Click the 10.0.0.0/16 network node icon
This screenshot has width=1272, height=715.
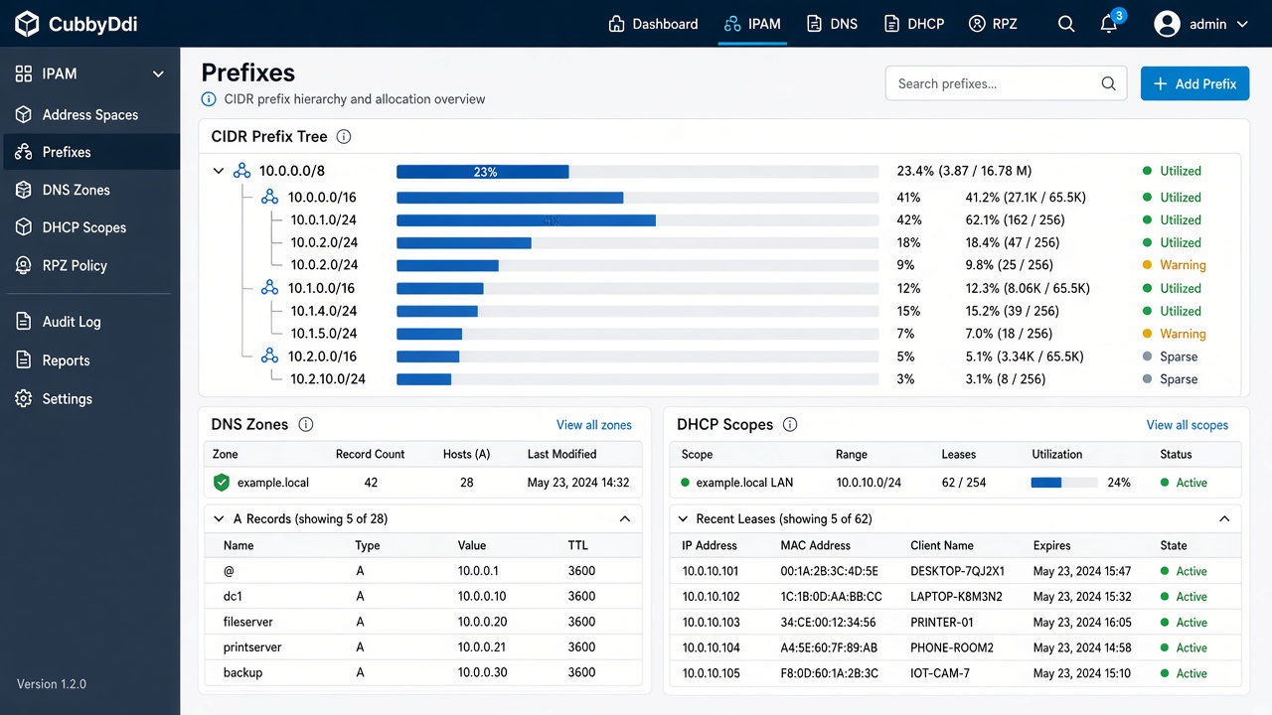tap(269, 198)
